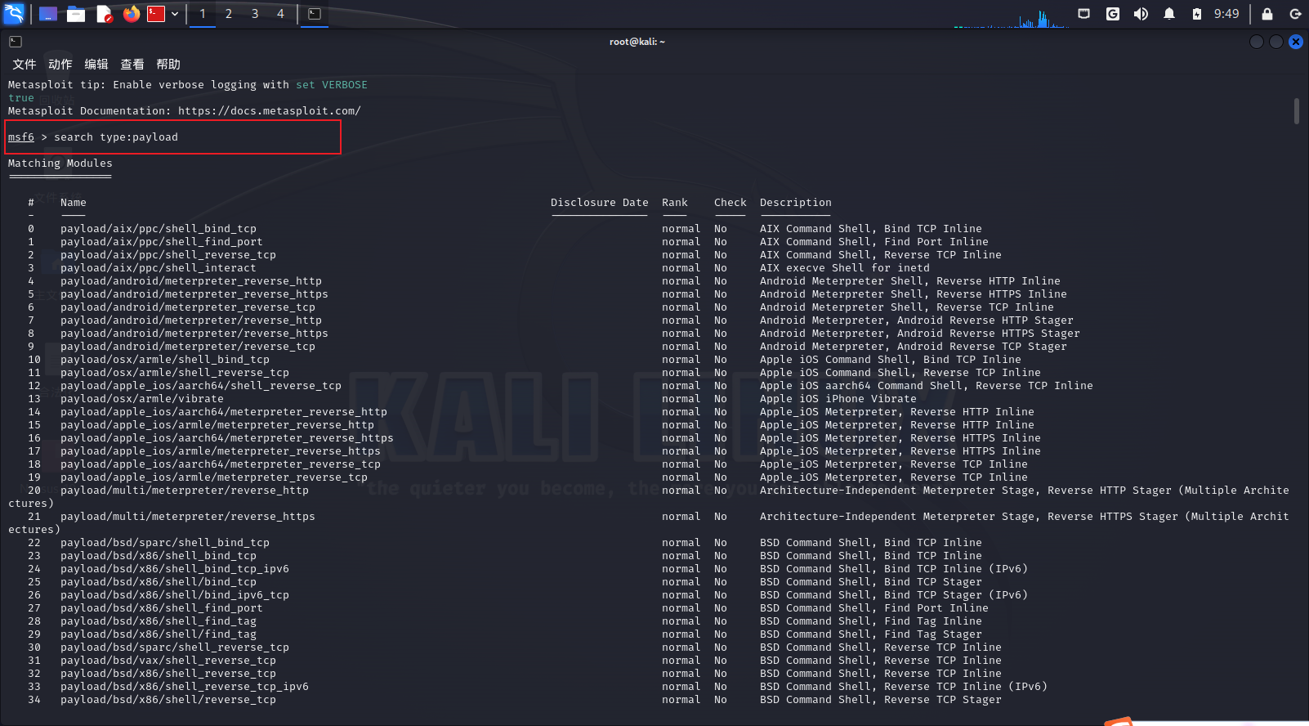Select payload/bsd/x86/shell_find_port text
Screen dimensions: 1309x726
162,608
